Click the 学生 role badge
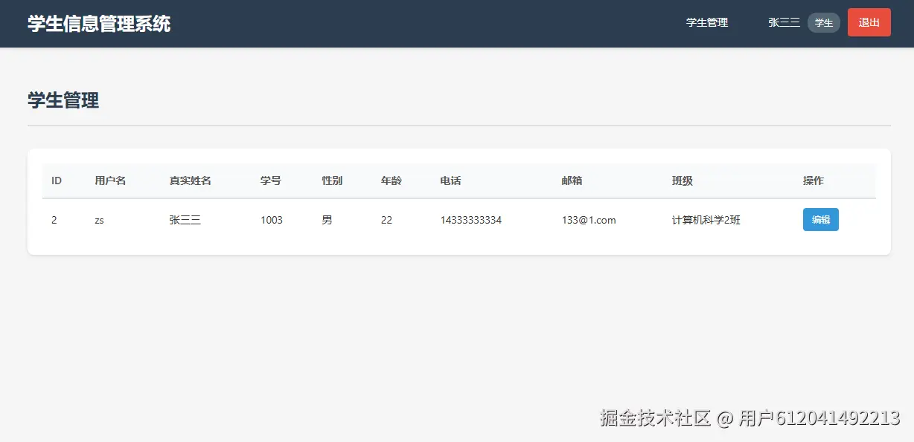The image size is (914, 442). tap(823, 22)
